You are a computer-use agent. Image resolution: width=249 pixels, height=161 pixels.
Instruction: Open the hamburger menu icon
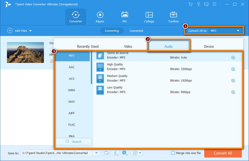(214, 4)
